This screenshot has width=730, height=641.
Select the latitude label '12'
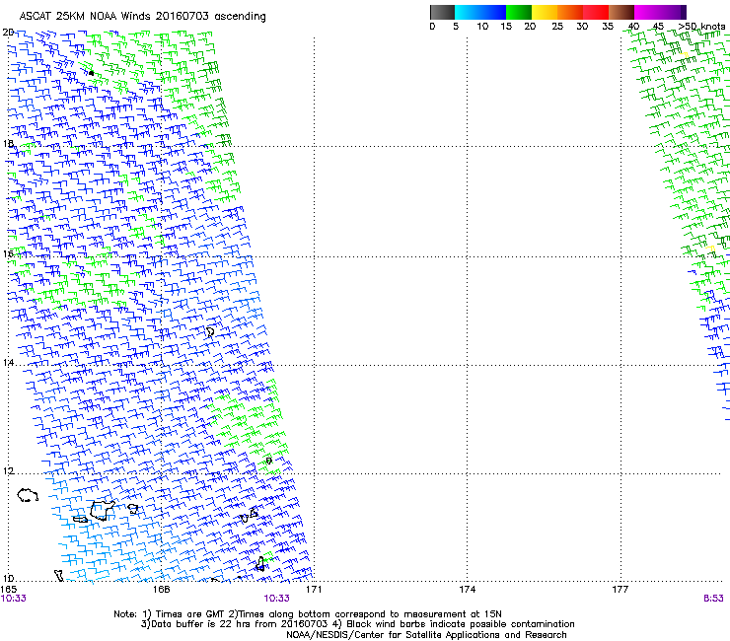point(8,471)
